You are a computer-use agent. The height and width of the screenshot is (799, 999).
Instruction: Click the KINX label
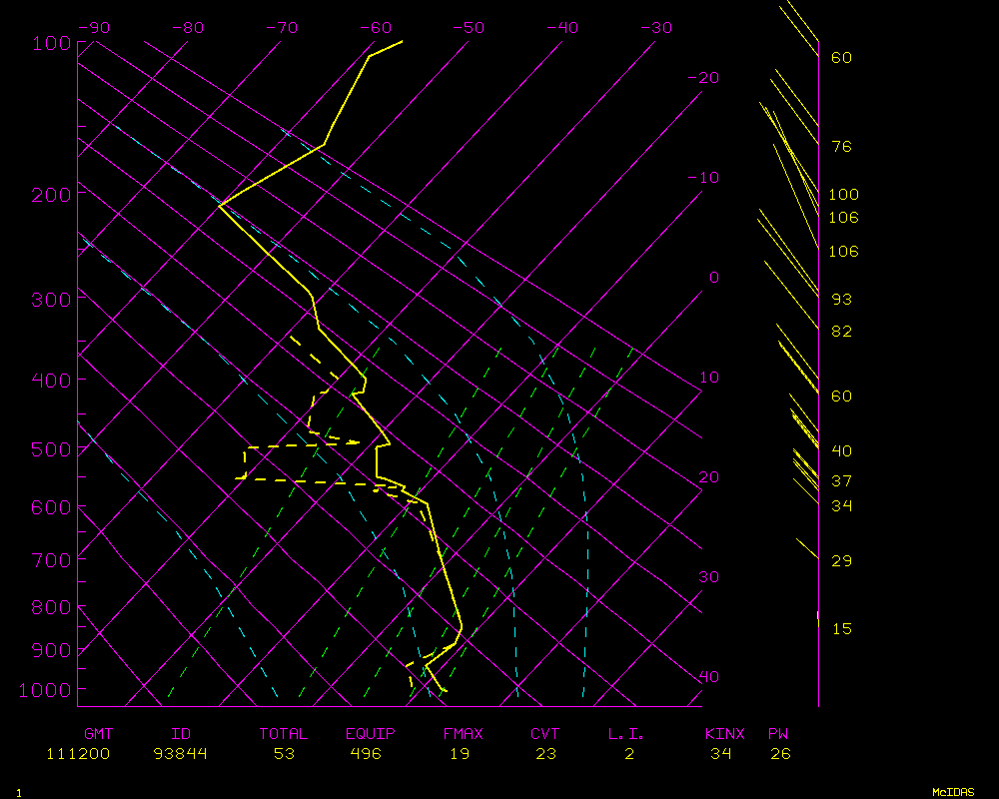point(725,734)
